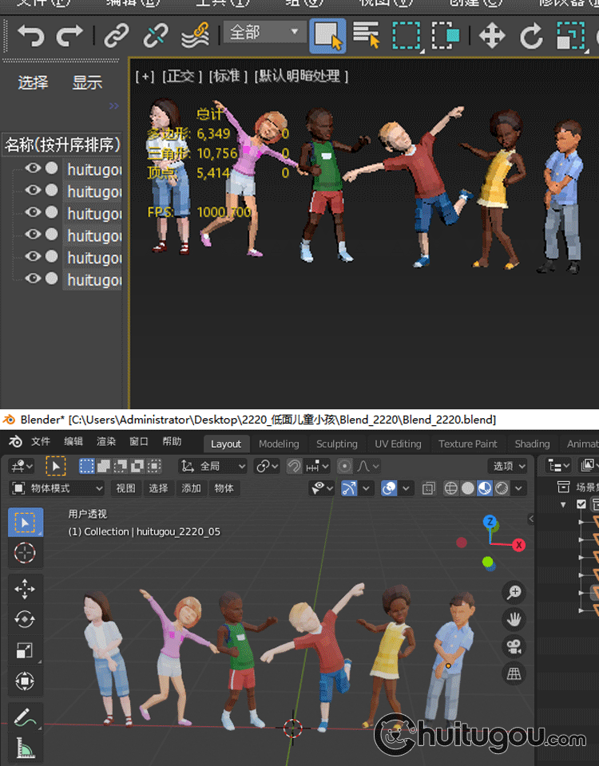Select the Blender Cursor tool

tap(25, 552)
